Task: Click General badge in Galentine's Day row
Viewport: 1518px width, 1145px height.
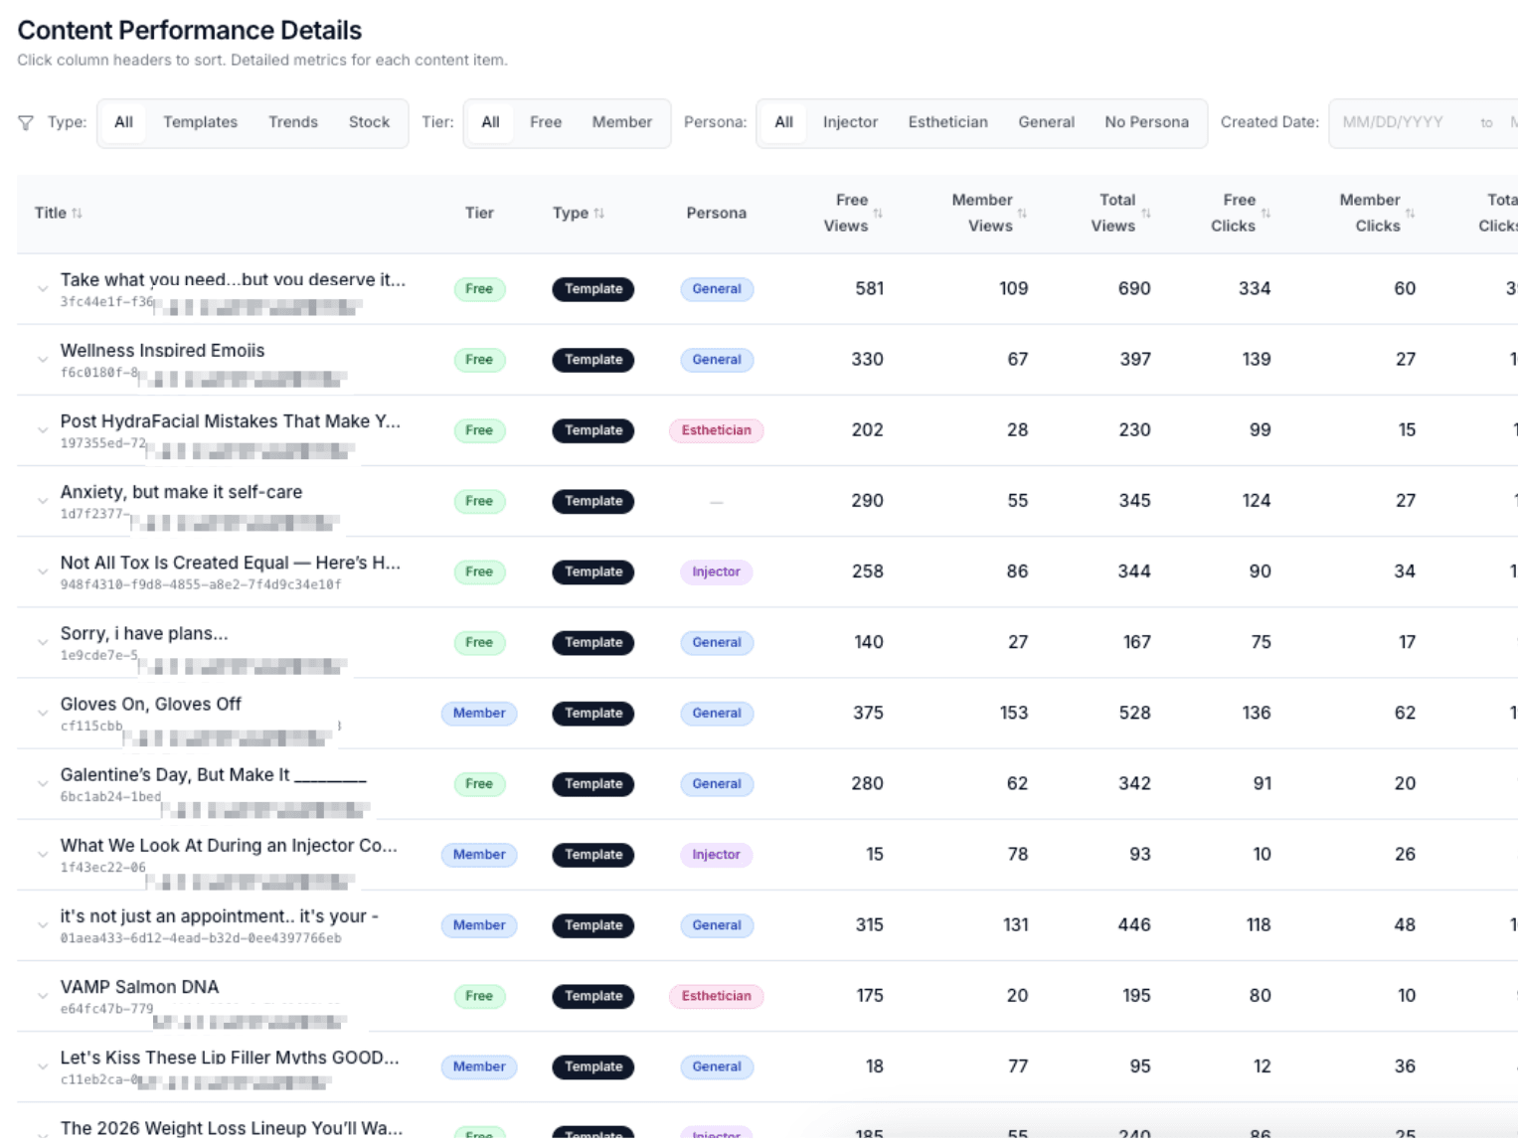Action: (x=717, y=783)
